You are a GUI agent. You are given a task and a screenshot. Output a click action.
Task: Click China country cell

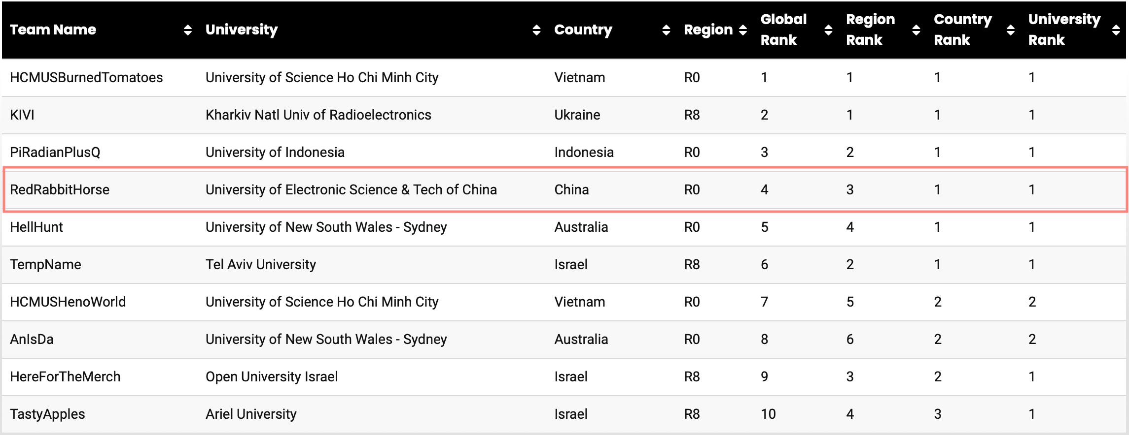572,190
